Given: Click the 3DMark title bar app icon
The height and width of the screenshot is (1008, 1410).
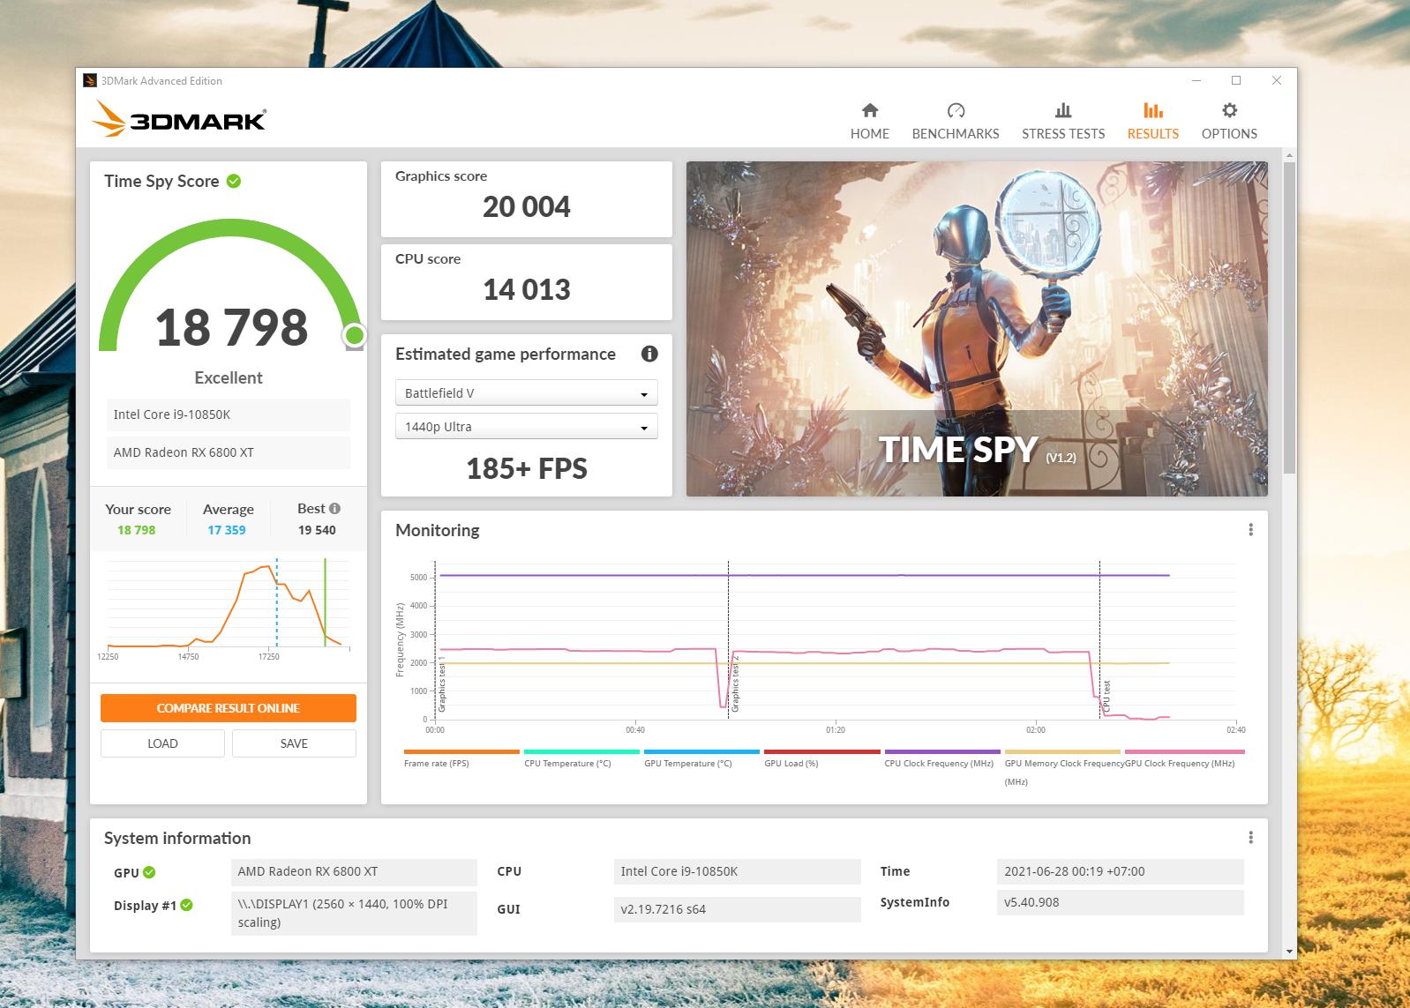Looking at the screenshot, I should pyautogui.click(x=90, y=80).
